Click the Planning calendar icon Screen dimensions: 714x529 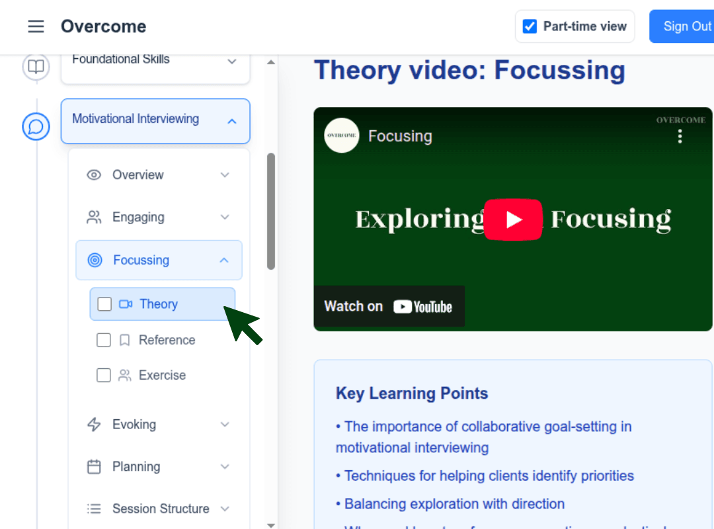[x=94, y=467]
